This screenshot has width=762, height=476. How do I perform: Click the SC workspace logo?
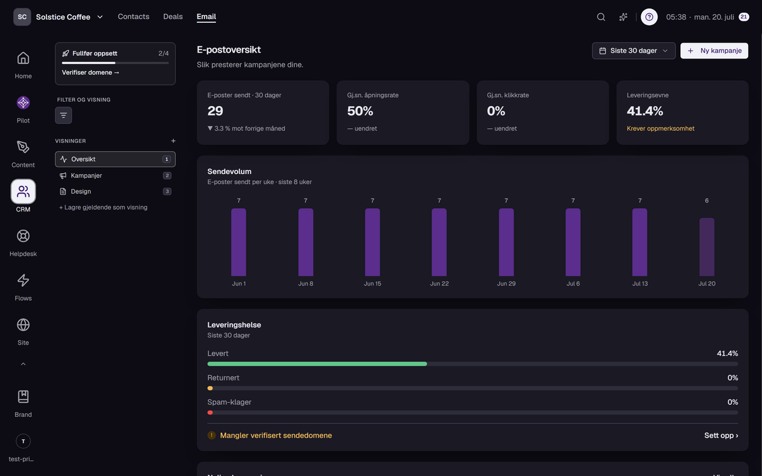[x=22, y=17]
